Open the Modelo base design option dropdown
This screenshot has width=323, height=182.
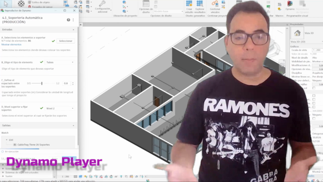click(168, 11)
